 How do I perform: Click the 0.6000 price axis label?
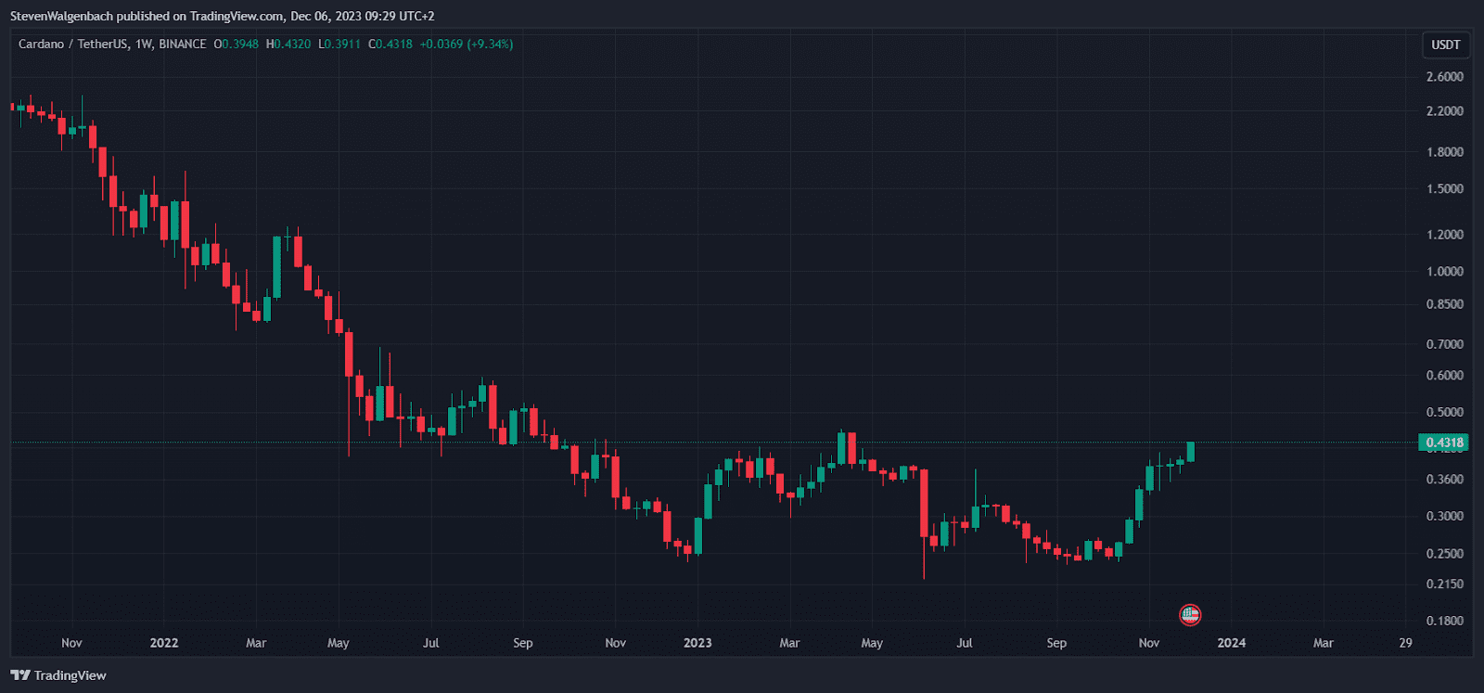pyautogui.click(x=1445, y=376)
